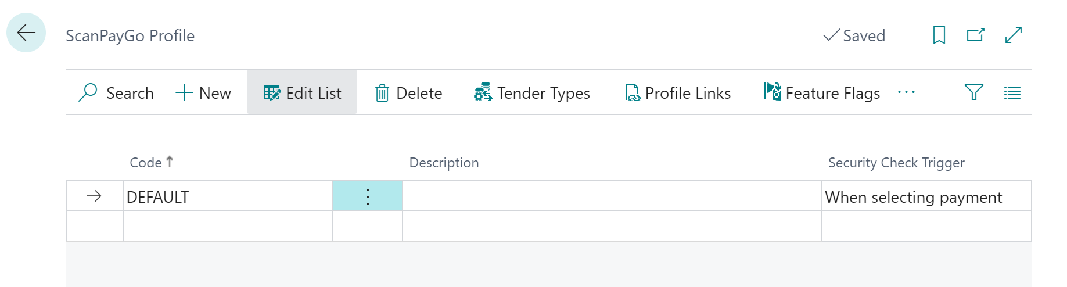The image size is (1067, 287).
Task: Click the bookmark icon
Action: (939, 35)
